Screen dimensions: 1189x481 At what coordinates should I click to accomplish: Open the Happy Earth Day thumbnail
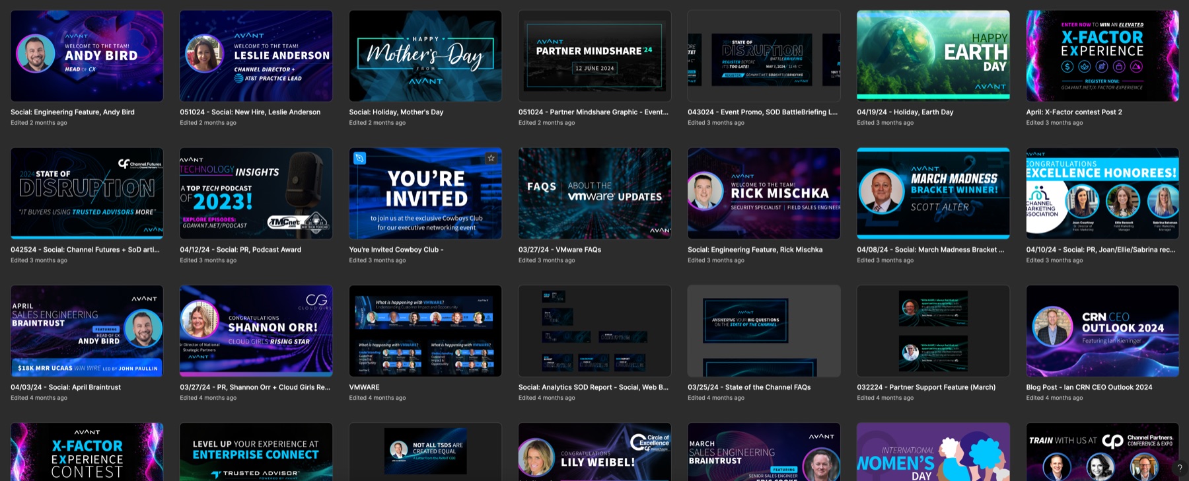coord(933,55)
